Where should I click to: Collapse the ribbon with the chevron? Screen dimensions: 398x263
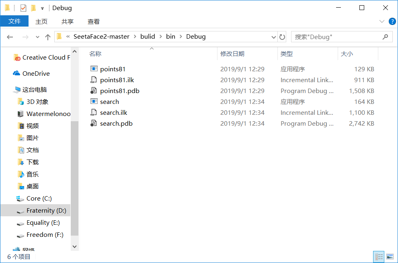(x=381, y=21)
